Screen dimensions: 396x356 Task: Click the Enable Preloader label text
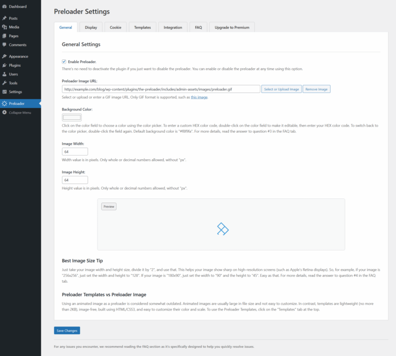(x=82, y=61)
